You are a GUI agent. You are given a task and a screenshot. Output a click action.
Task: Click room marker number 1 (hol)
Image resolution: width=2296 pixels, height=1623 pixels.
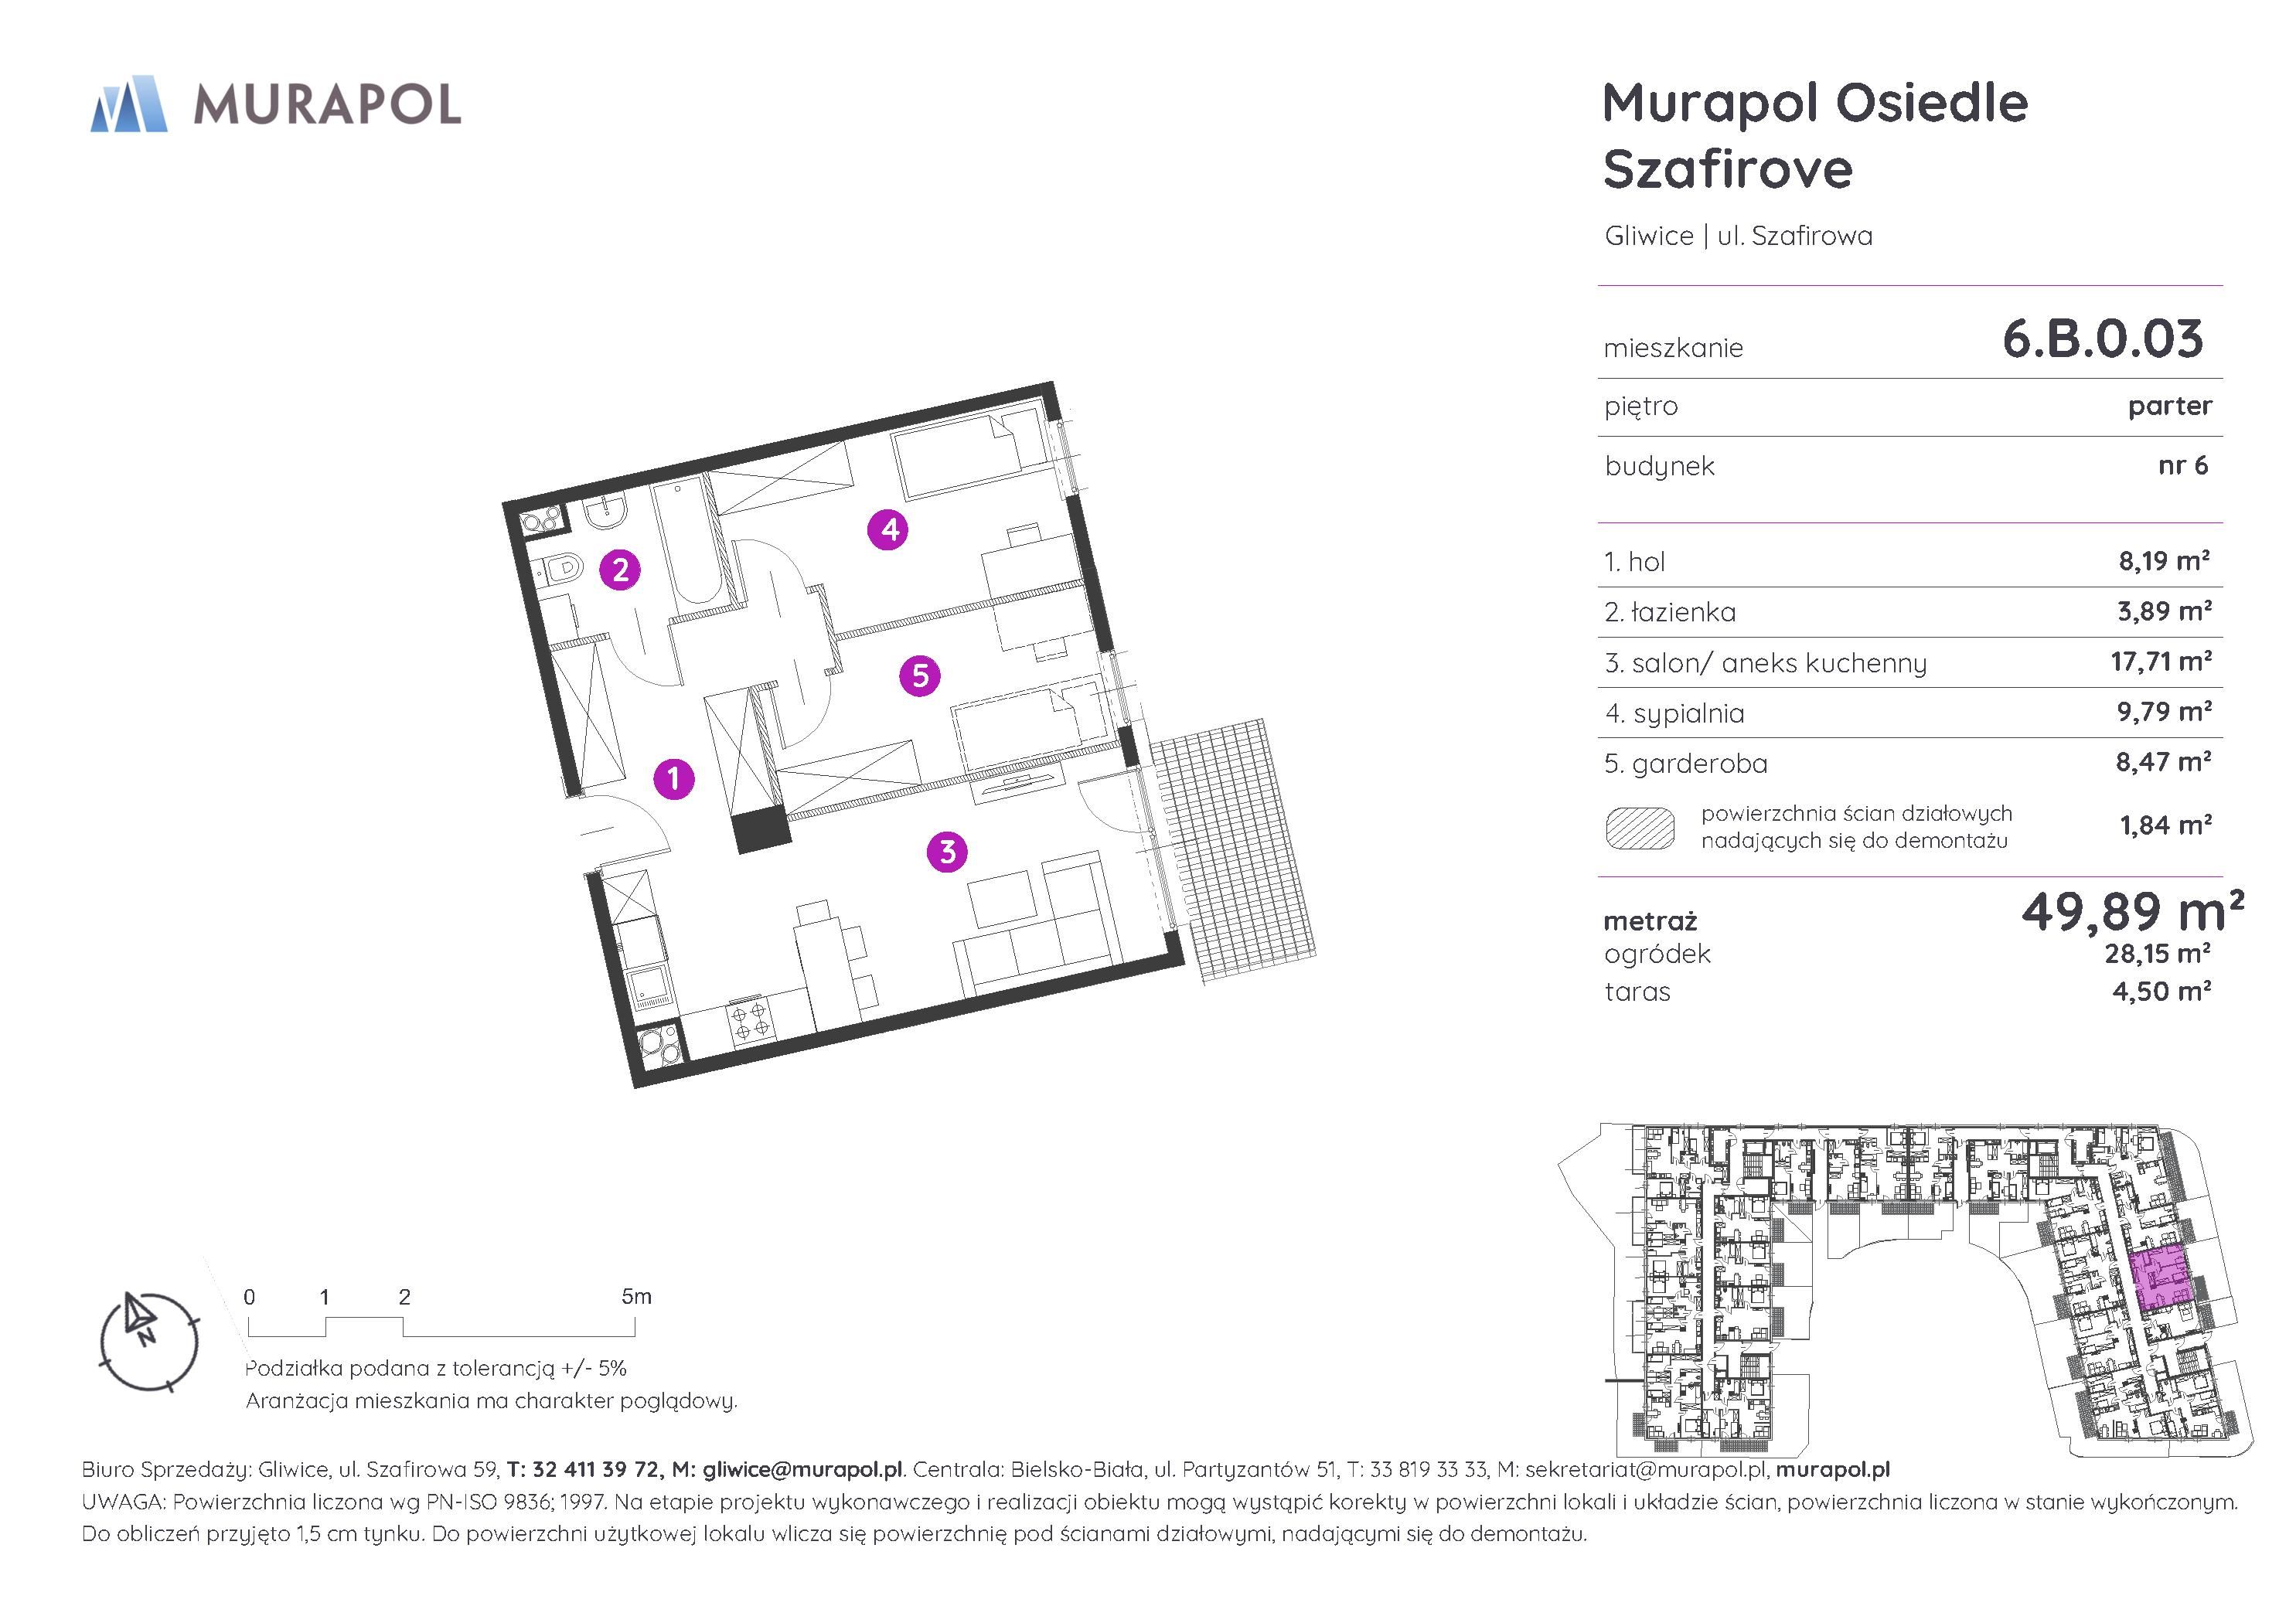coord(674,778)
